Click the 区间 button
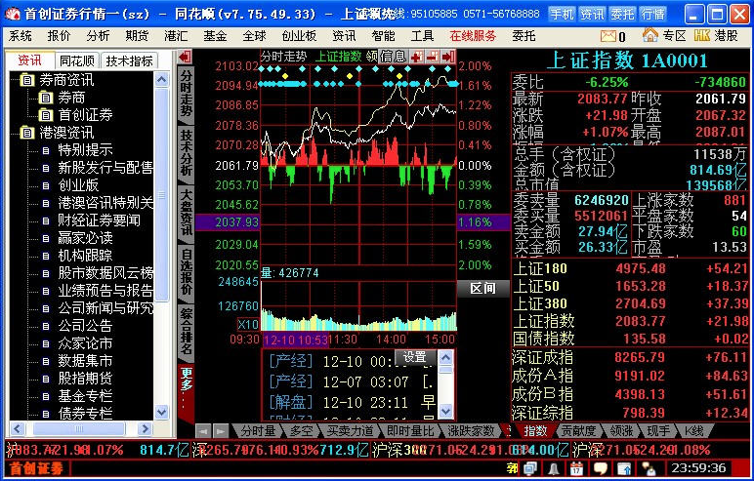 [482, 289]
